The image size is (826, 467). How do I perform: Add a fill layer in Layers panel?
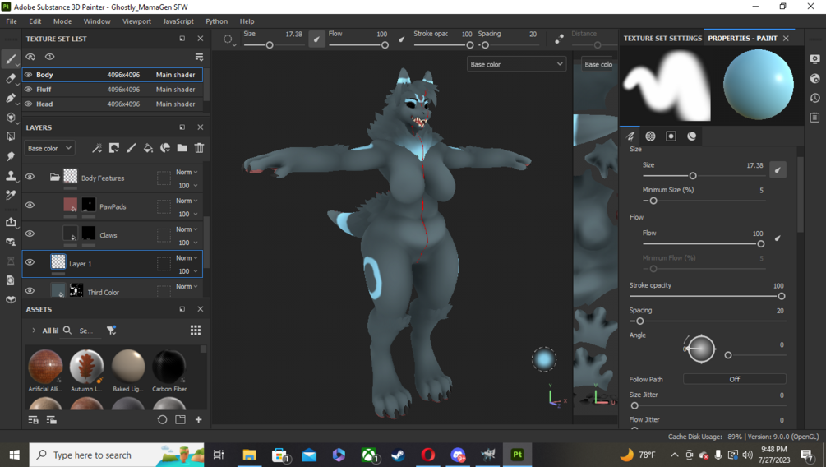pyautogui.click(x=148, y=148)
